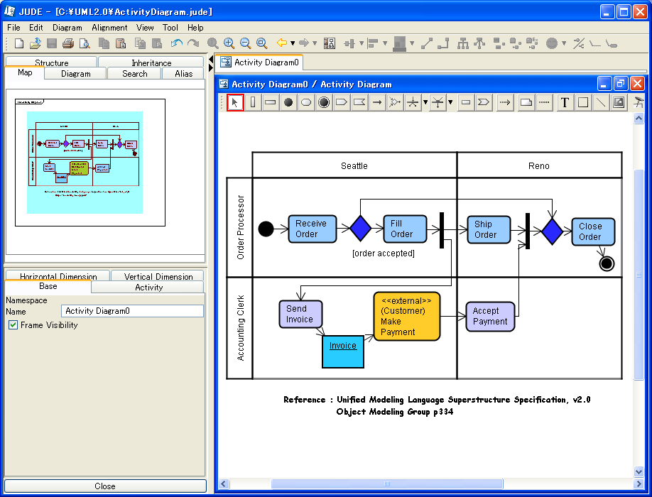The height and width of the screenshot is (497, 652).
Task: Open the Activity properties tab
Action: click(148, 287)
